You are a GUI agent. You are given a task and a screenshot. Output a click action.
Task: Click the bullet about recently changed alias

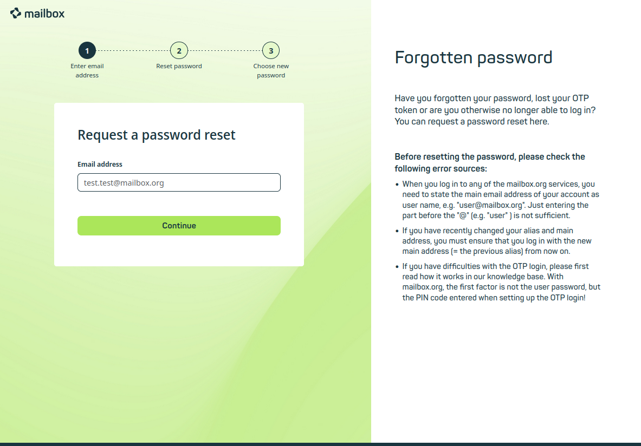point(497,241)
